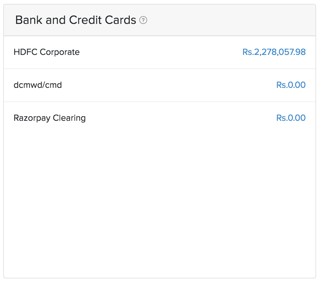
Task: Click the Rs.2,278,057.98 balance amount
Action: coord(274,52)
